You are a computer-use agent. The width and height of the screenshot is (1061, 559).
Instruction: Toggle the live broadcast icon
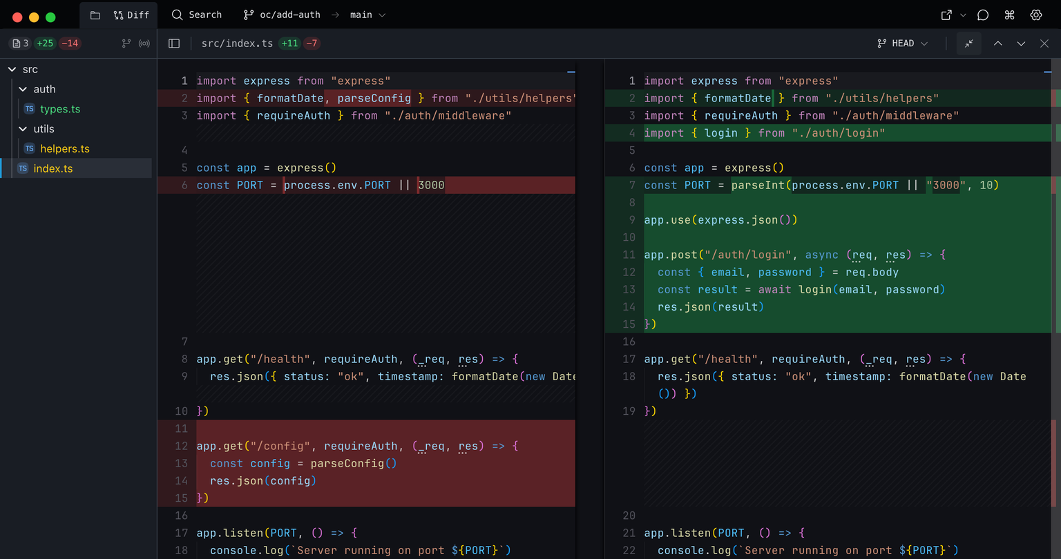144,43
